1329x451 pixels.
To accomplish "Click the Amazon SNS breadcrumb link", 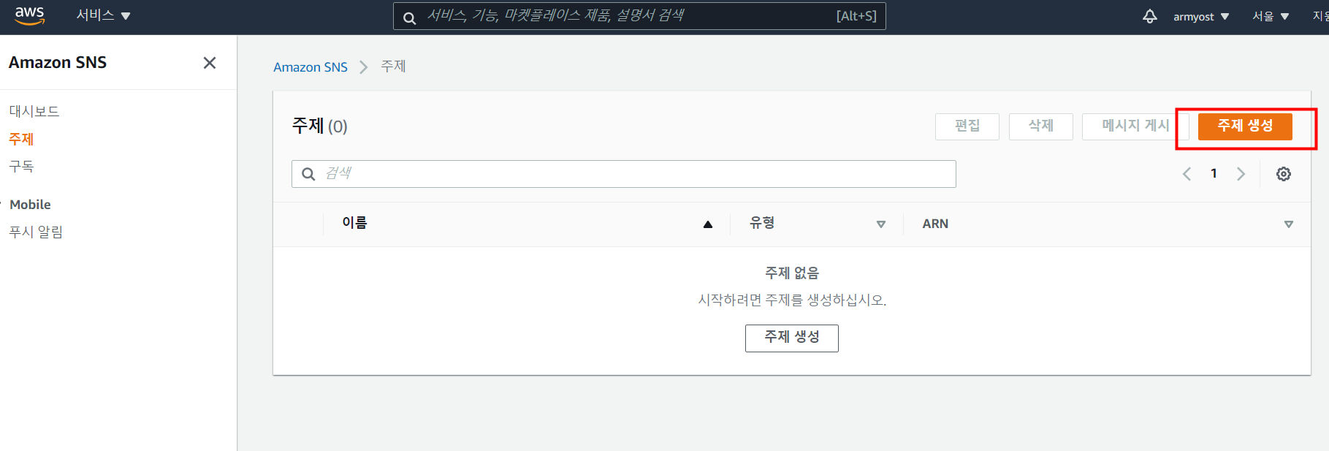I will (311, 67).
